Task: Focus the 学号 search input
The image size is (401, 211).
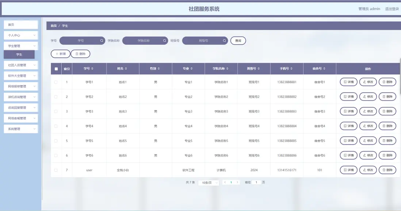Action: [82, 40]
